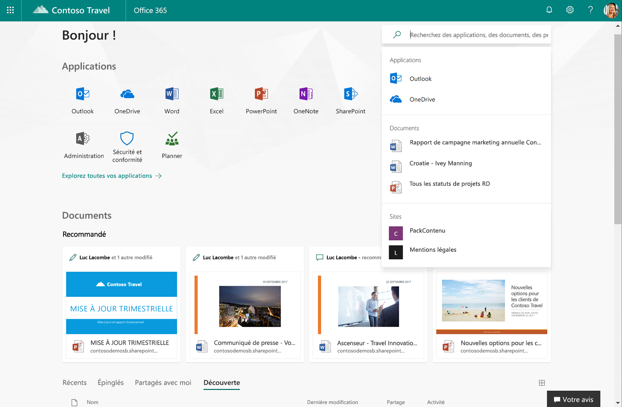Screen dimensions: 622x407
Task: Open the Excel app tile
Action: (217, 100)
